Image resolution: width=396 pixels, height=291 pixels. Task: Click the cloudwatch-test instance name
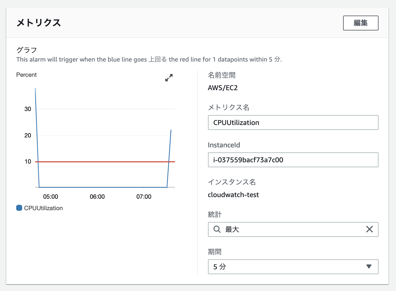pos(233,195)
